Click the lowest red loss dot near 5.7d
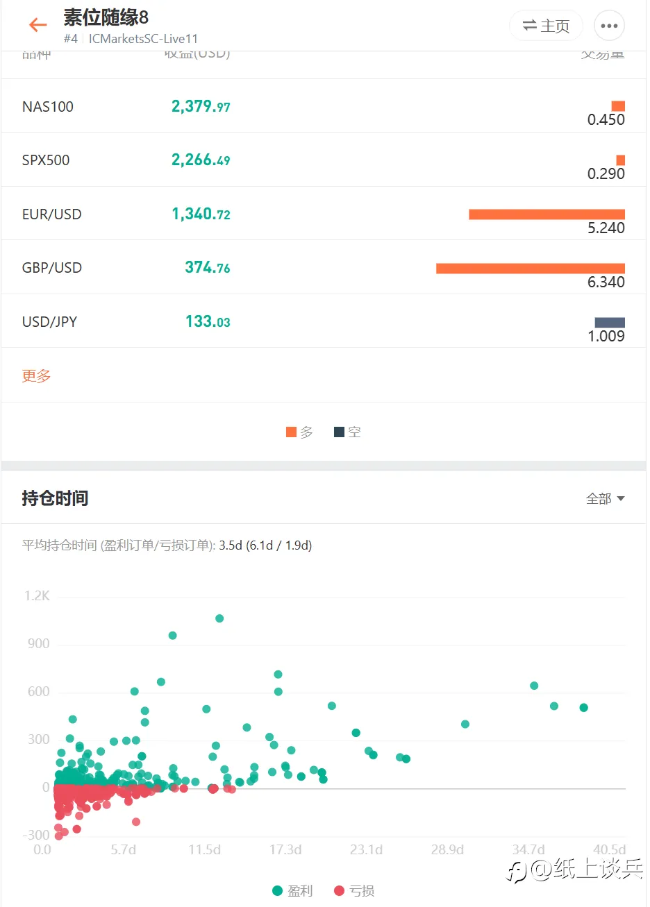This screenshot has width=650, height=907. (x=136, y=822)
